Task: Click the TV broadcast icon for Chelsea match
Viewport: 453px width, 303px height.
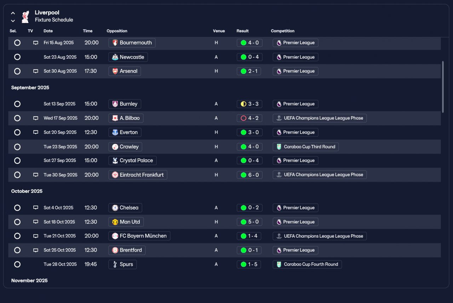Action: coord(36,208)
